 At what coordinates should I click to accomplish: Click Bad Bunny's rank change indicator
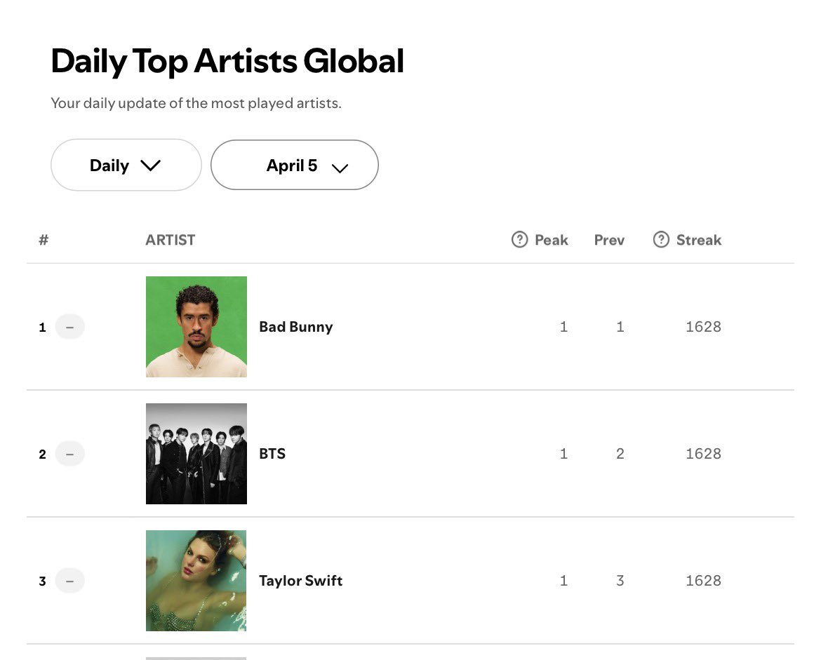tap(69, 327)
